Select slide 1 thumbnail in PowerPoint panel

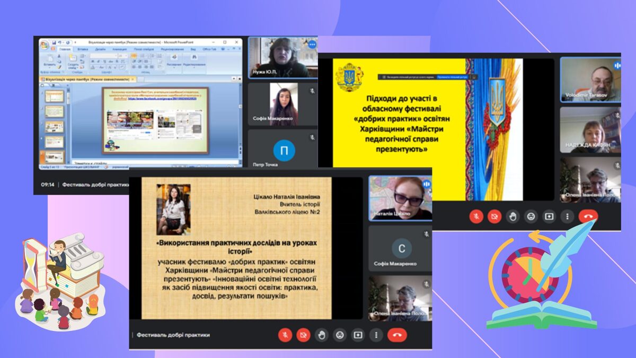click(x=54, y=96)
